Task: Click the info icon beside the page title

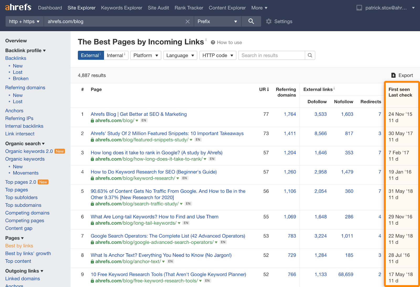Action: click(x=206, y=39)
